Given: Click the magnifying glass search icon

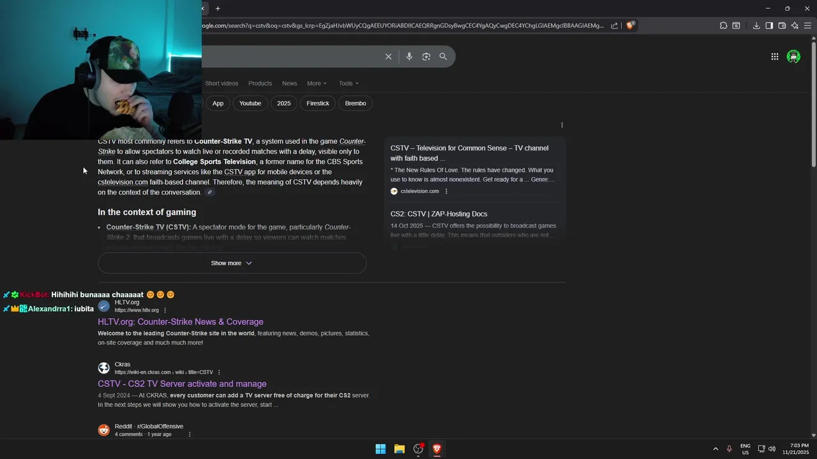Looking at the screenshot, I should (443, 57).
